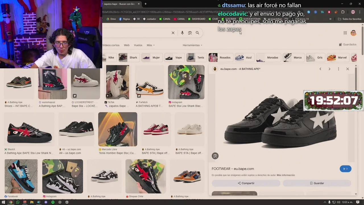Click the Google search input field
This screenshot has height=205, width=364.
[136, 33]
